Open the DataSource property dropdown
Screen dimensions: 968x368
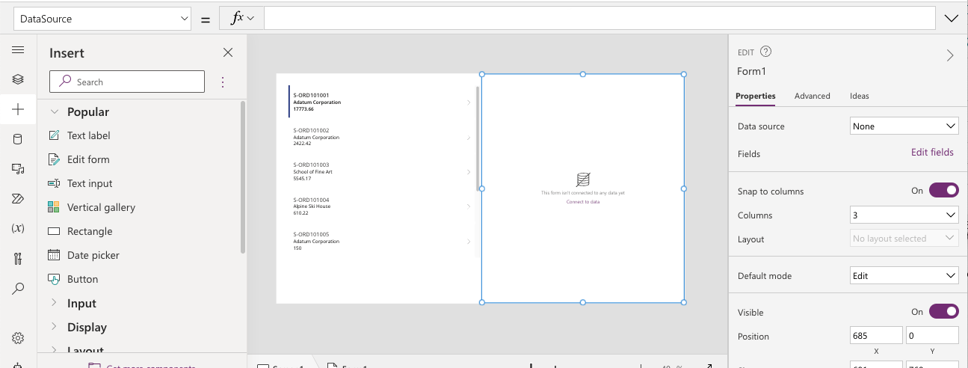click(x=102, y=19)
